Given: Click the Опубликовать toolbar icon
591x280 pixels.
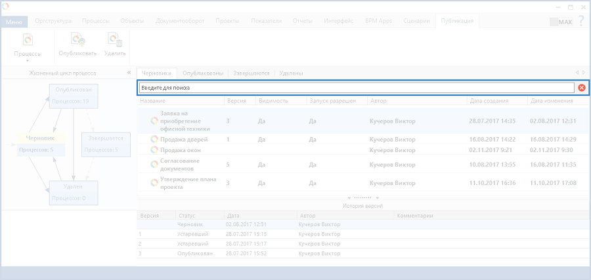Looking at the screenshot, I should coord(77,41).
